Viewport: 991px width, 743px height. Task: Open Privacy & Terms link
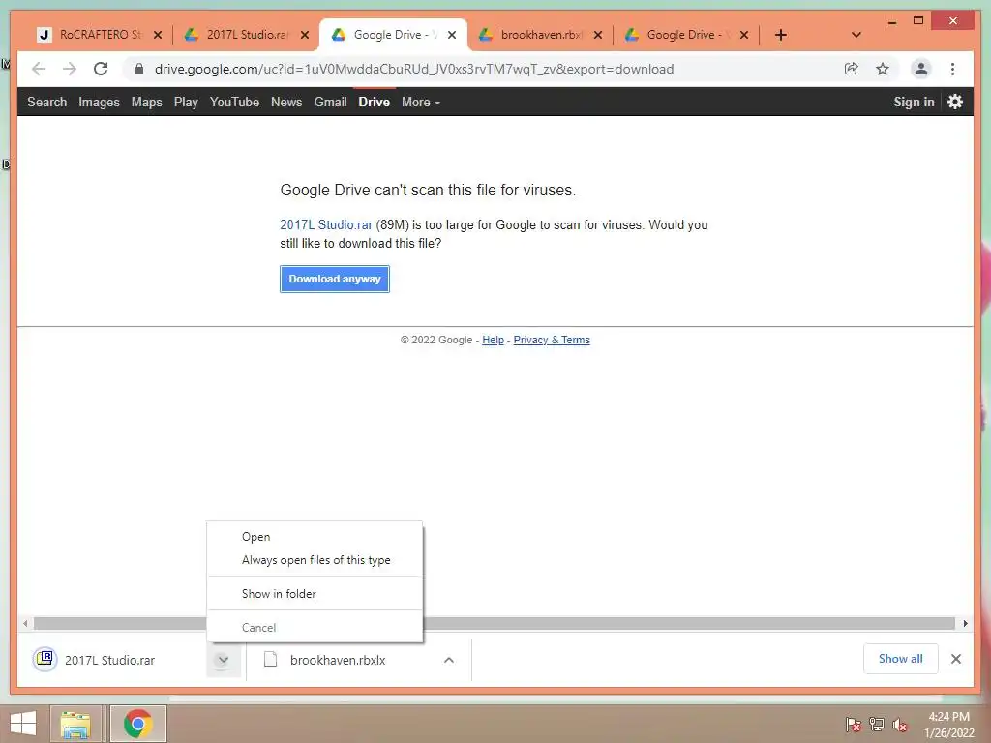(552, 340)
